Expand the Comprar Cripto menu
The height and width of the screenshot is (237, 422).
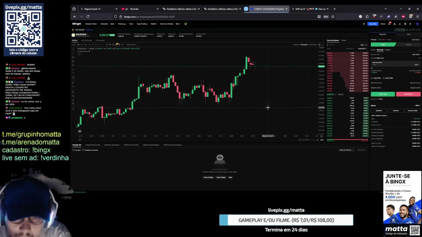[92, 24]
